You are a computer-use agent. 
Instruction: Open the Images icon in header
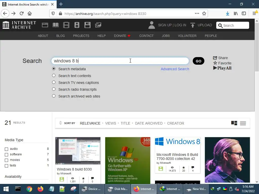click(x=98, y=25)
